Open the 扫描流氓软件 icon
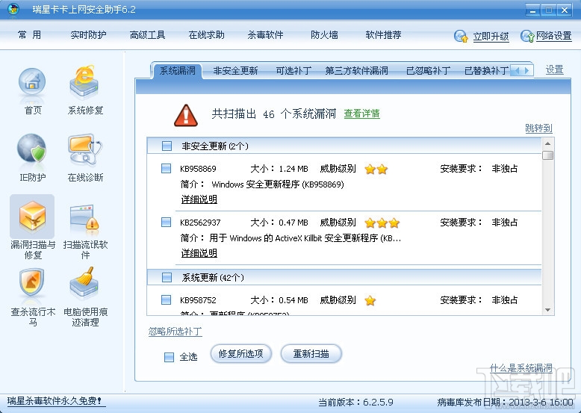 [84, 217]
